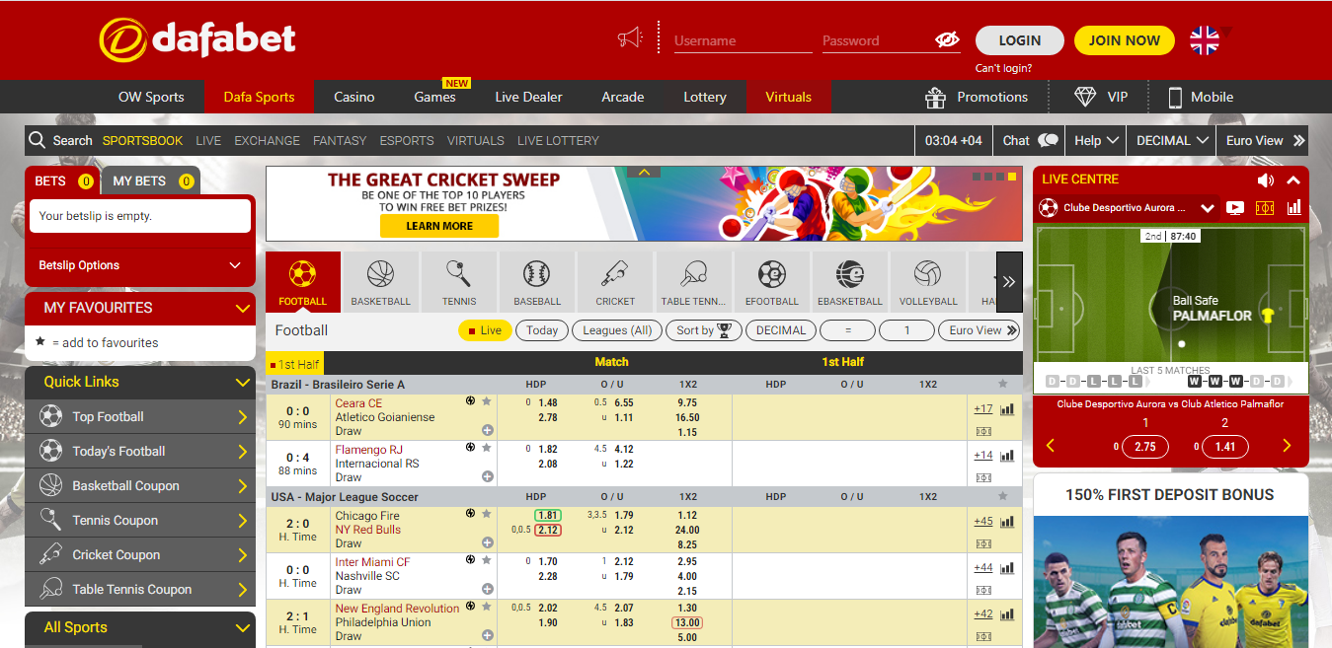Viewport: 1332px width, 648px height.
Task: Click the Dafabet logo
Action: click(x=197, y=39)
